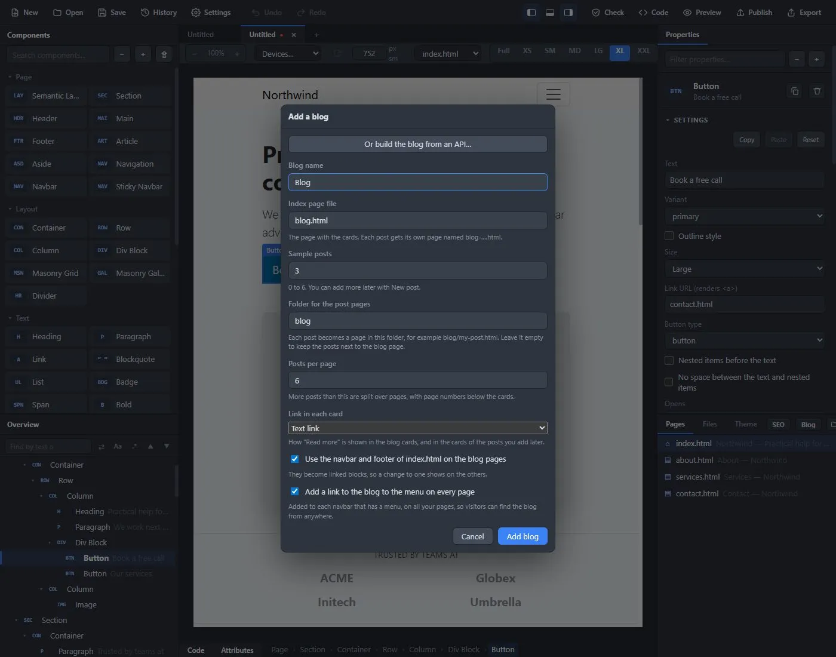Open a project with the Open button

(67, 13)
